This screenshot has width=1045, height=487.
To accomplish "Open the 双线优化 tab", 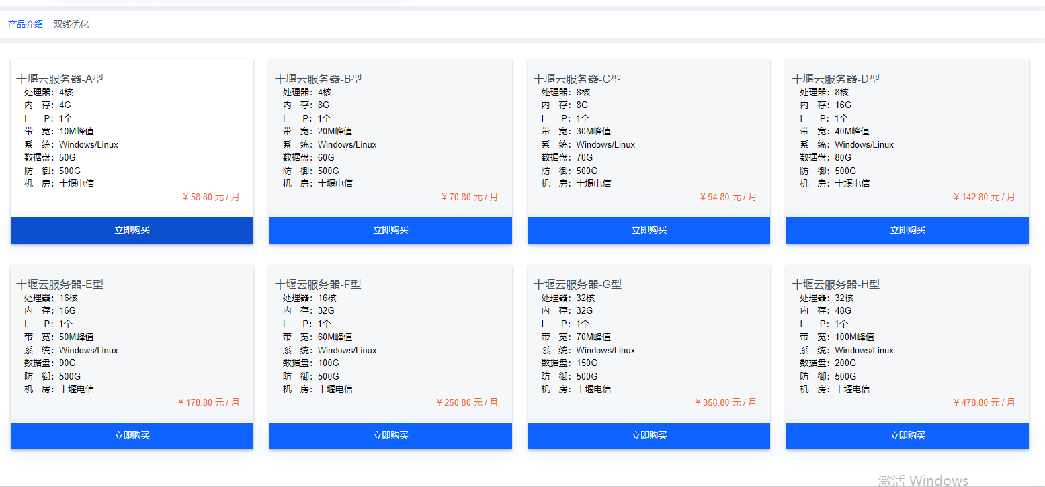I will point(71,24).
